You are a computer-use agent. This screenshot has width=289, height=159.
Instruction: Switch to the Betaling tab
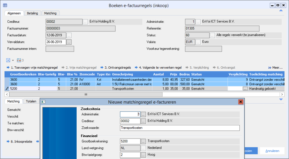(x=32, y=13)
